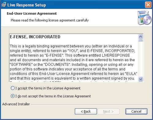
Task: Click the installer box and CD graphic
Action: tap(144, 17)
